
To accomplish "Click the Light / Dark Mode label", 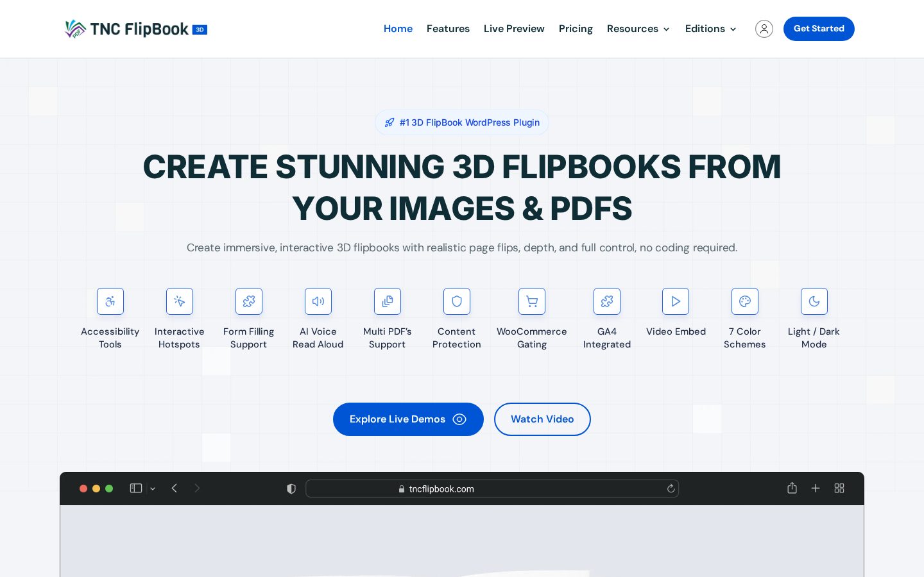I will point(814,338).
